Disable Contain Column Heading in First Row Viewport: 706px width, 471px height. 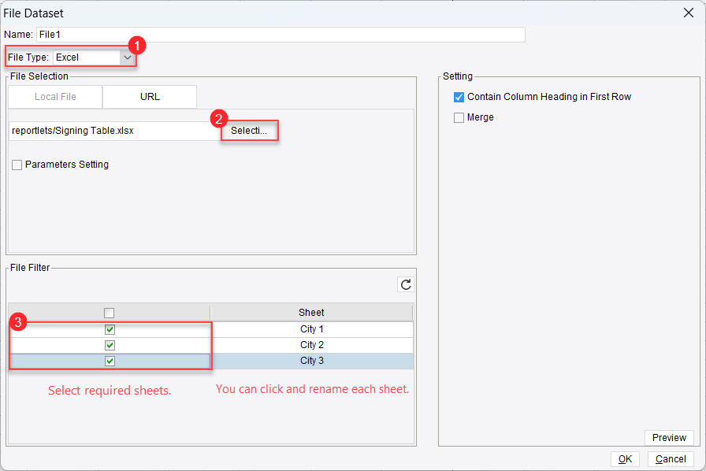click(459, 97)
